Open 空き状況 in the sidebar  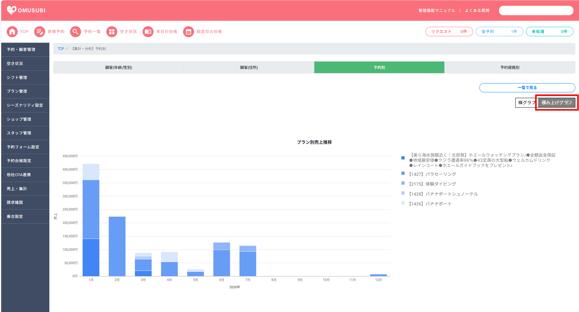coord(25,63)
